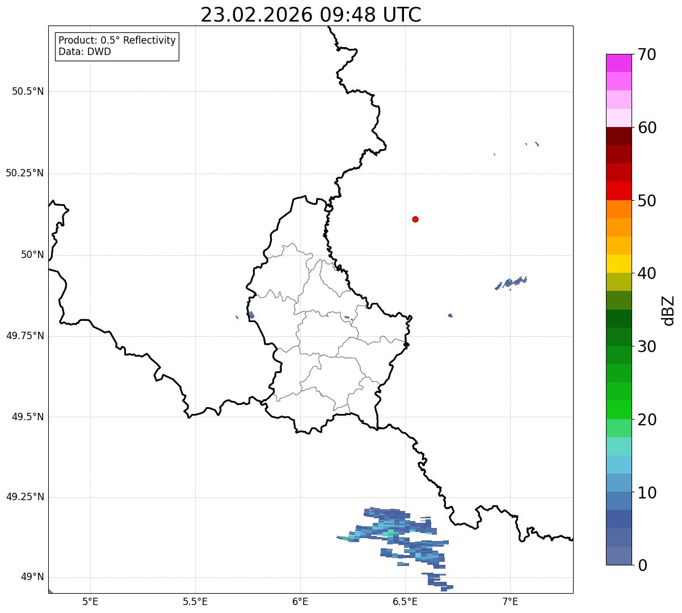Click the colorbar tick label '60'

pyautogui.click(x=647, y=128)
